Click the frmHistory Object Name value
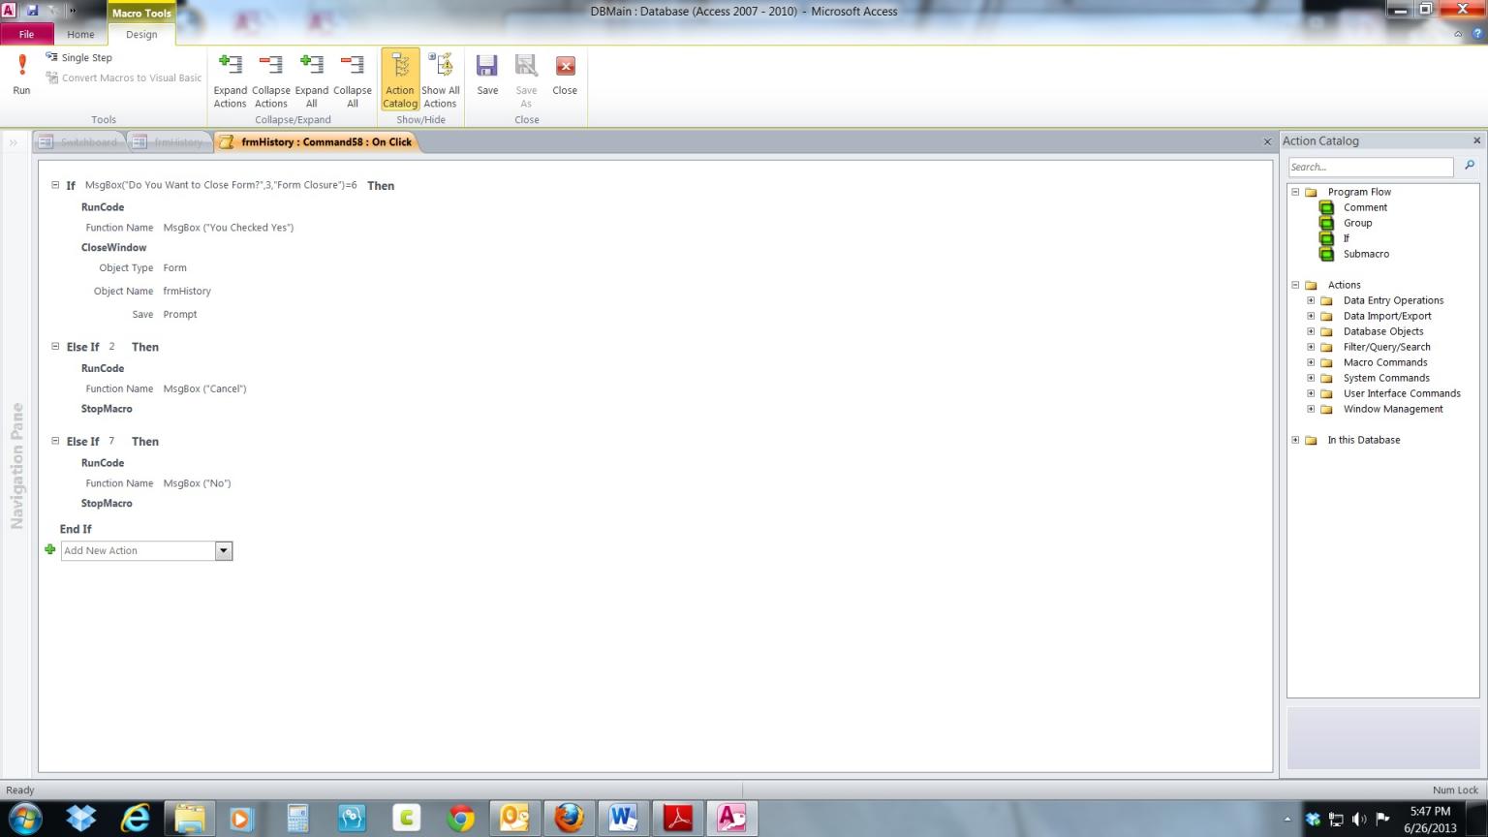This screenshot has height=837, width=1488. tap(187, 291)
